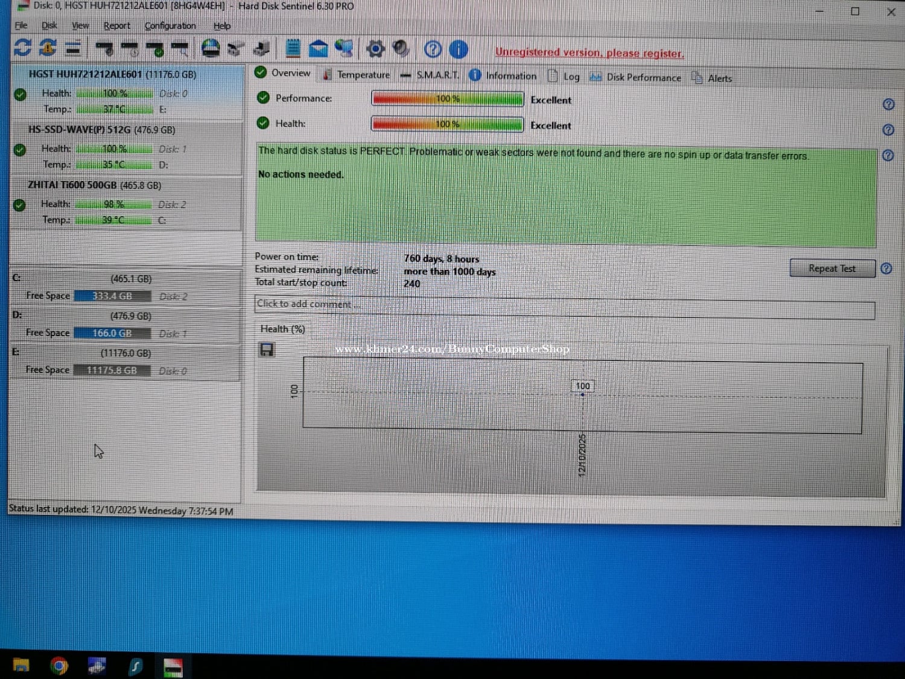This screenshot has width=905, height=679.
Task: Click the blue question mark toolbar icon
Action: (433, 49)
